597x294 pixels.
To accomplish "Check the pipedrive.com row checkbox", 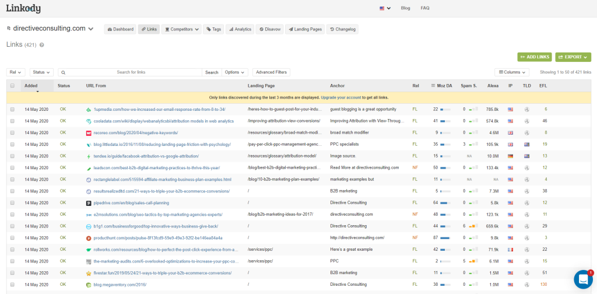I will click(13, 203).
